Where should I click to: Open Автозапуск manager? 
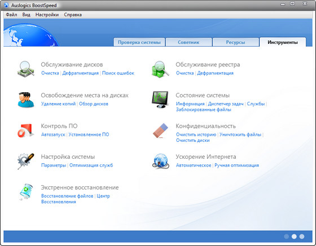(x=53, y=135)
